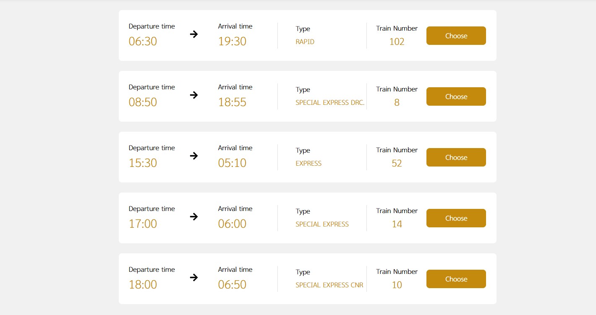The image size is (596, 315).
Task: Select the SPECIAL EXPRESS CNR type text
Action: pos(329,285)
